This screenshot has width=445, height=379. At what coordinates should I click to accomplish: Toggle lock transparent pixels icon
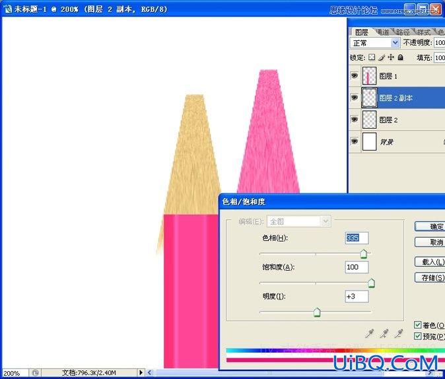(x=372, y=57)
